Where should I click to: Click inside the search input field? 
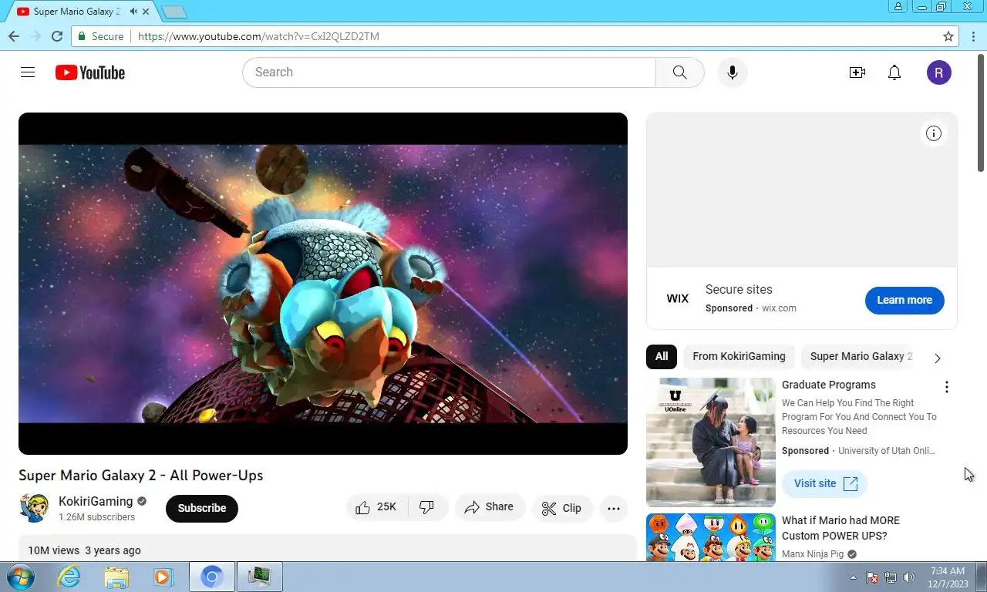pos(449,72)
